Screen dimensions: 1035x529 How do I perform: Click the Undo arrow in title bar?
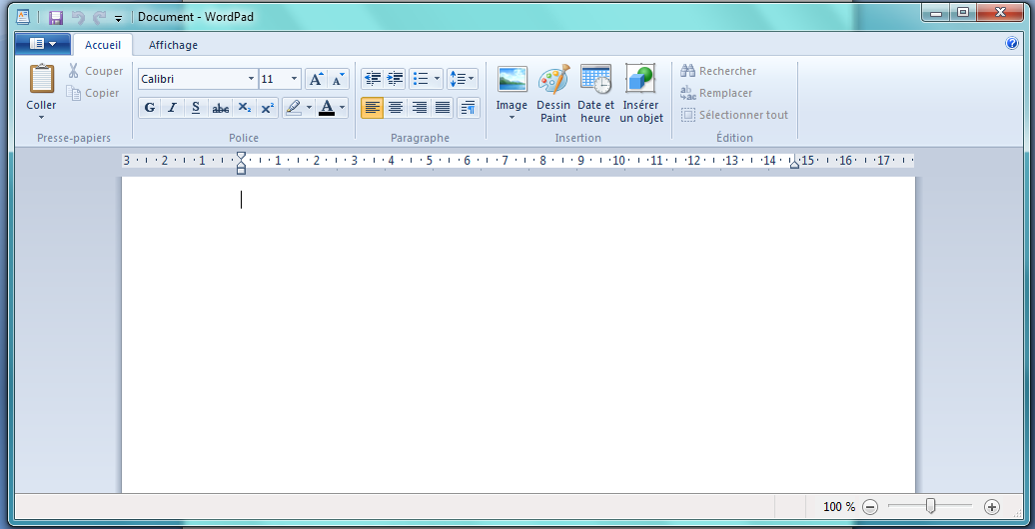78,17
